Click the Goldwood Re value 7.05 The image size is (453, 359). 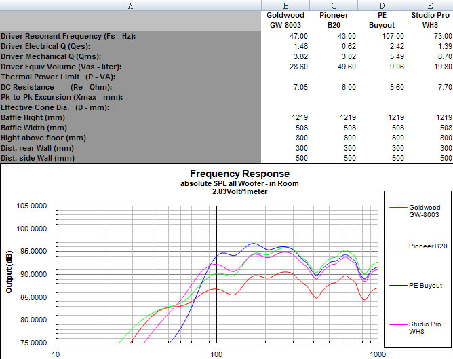(300, 87)
